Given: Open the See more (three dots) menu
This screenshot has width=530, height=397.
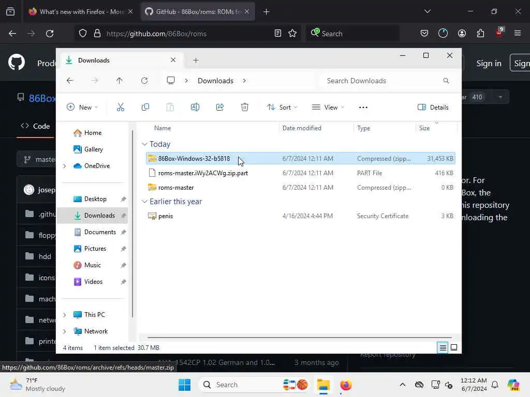Looking at the screenshot, I should 363,108.
